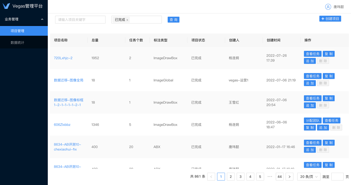Image resolution: width=351 pixels, height=185 pixels.
Task: Click 追加 for 数据迁移-图像标框 row
Action: 310,105
